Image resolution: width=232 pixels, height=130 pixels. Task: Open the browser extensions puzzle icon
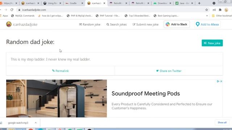(220, 10)
